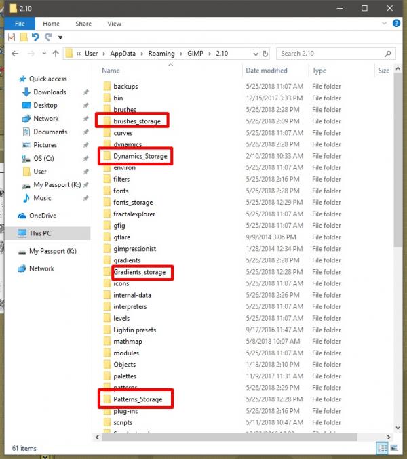Select the gimpressionist folder

[135, 249]
